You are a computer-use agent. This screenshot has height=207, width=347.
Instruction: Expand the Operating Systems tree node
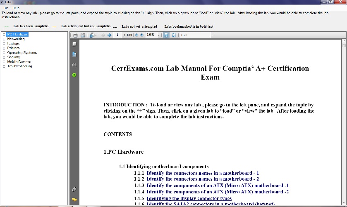click(4, 53)
